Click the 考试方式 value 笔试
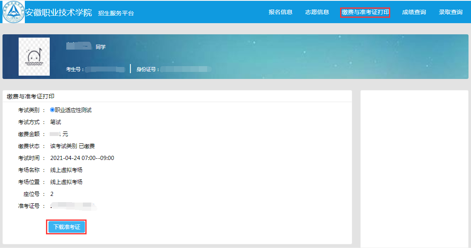The image size is (471, 248). [x=56, y=122]
